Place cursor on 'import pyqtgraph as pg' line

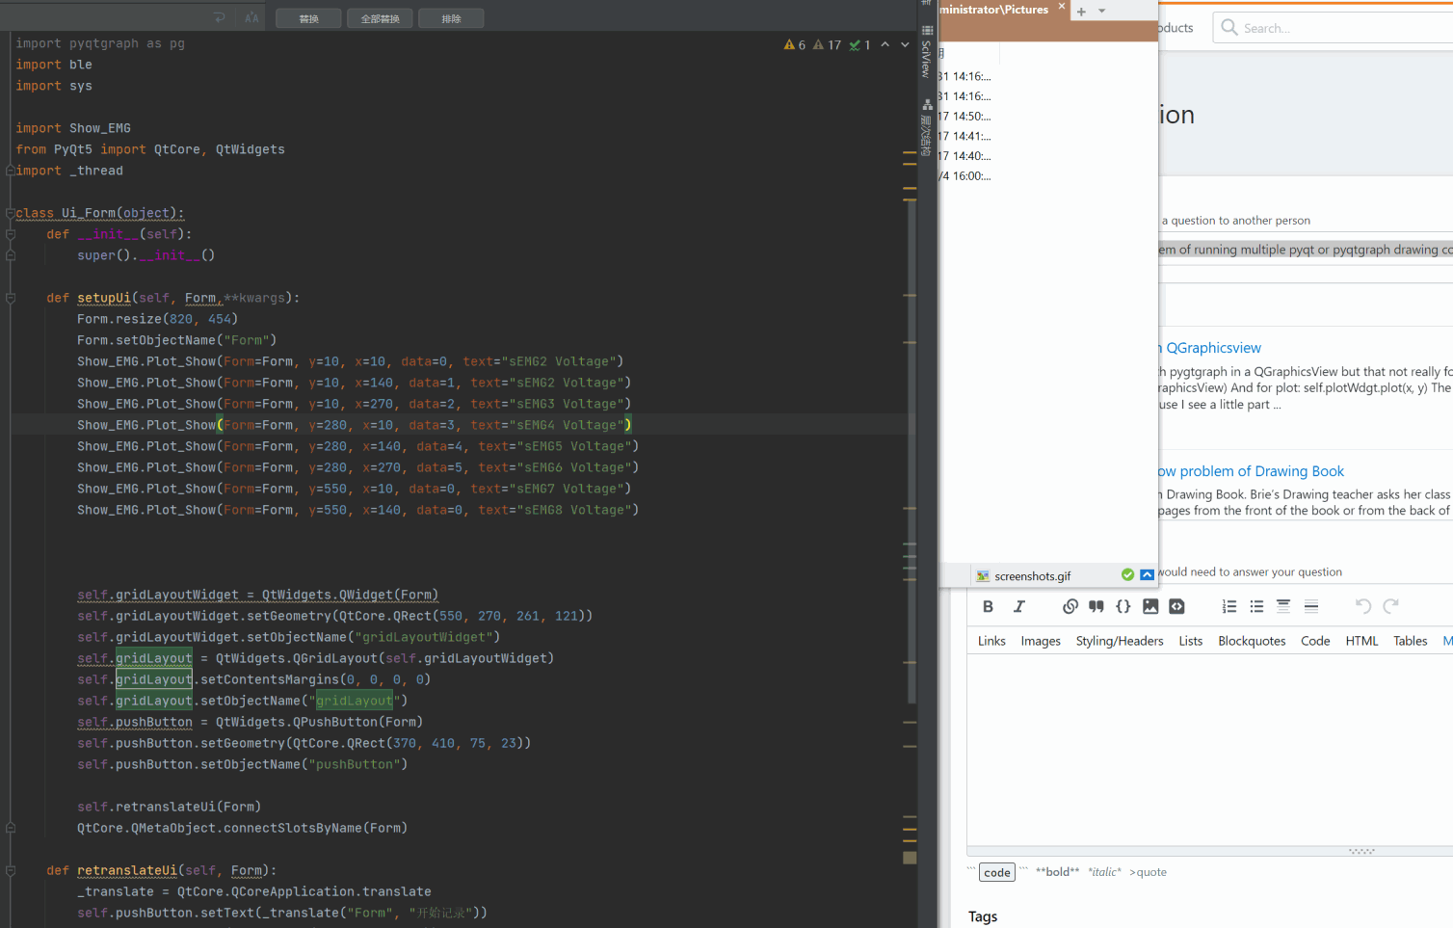100,43
